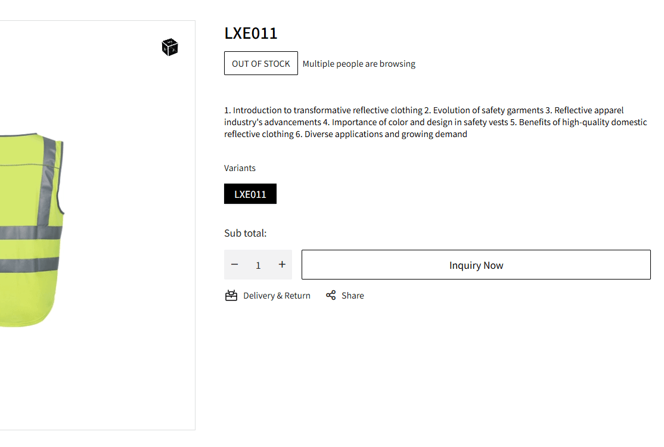Click the 'Multiple people are browsing' text

click(x=359, y=64)
